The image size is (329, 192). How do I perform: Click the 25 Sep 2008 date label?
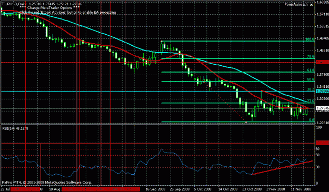point(180,189)
